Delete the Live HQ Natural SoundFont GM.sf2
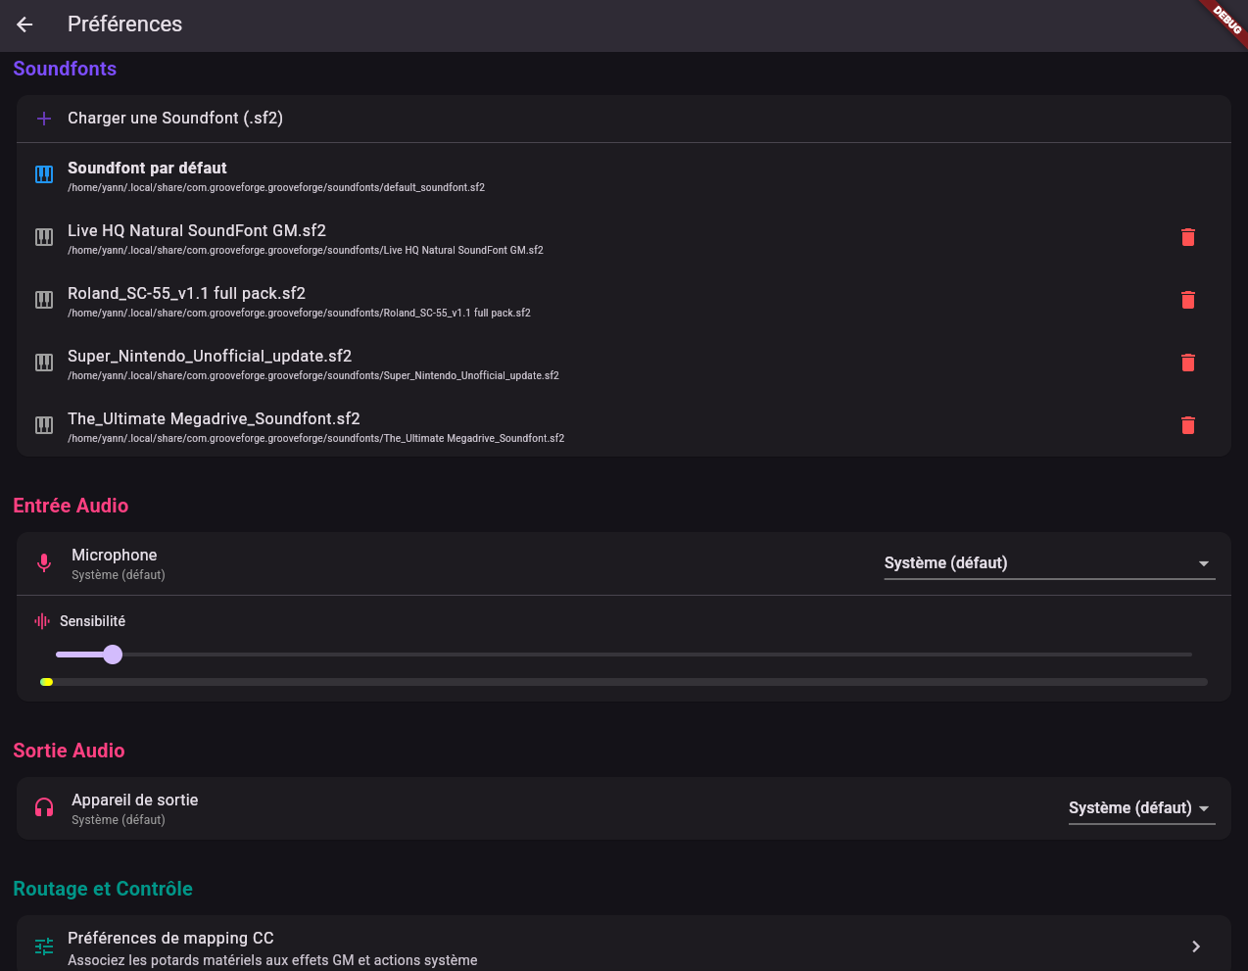The image size is (1248, 971). click(x=1188, y=237)
